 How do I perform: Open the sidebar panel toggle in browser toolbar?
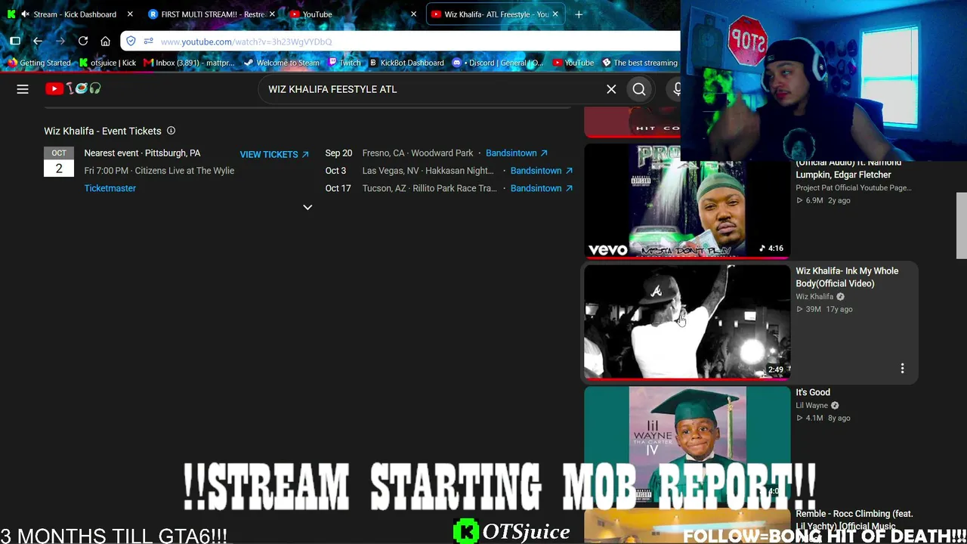[x=15, y=41]
